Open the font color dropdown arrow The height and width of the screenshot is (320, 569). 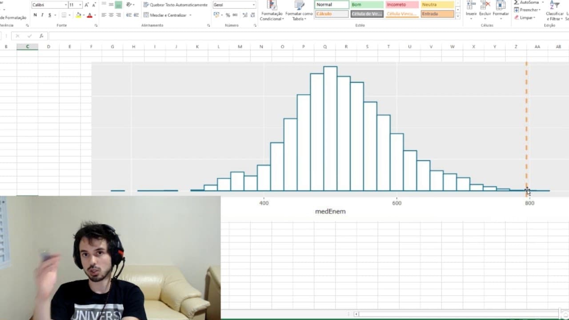coord(94,15)
